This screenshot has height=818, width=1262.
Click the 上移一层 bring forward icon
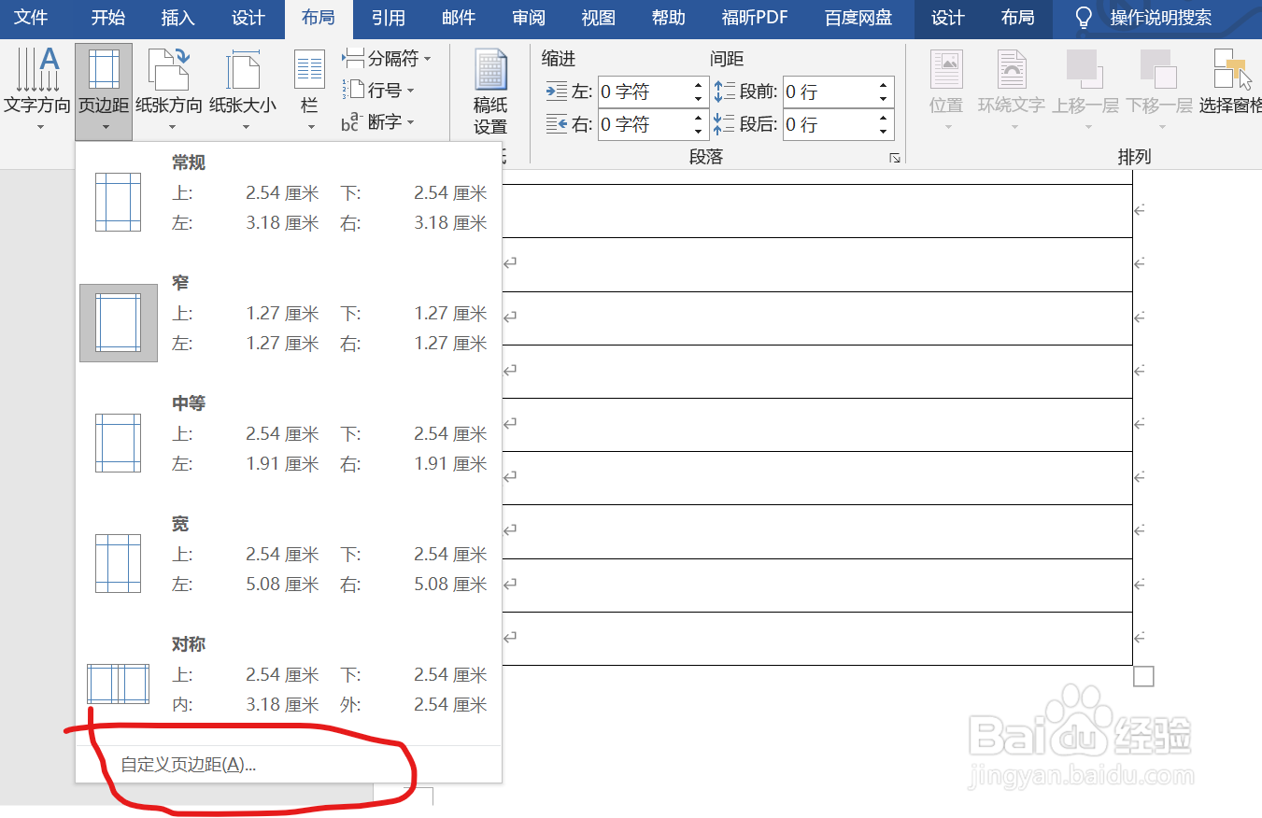pos(1085,71)
